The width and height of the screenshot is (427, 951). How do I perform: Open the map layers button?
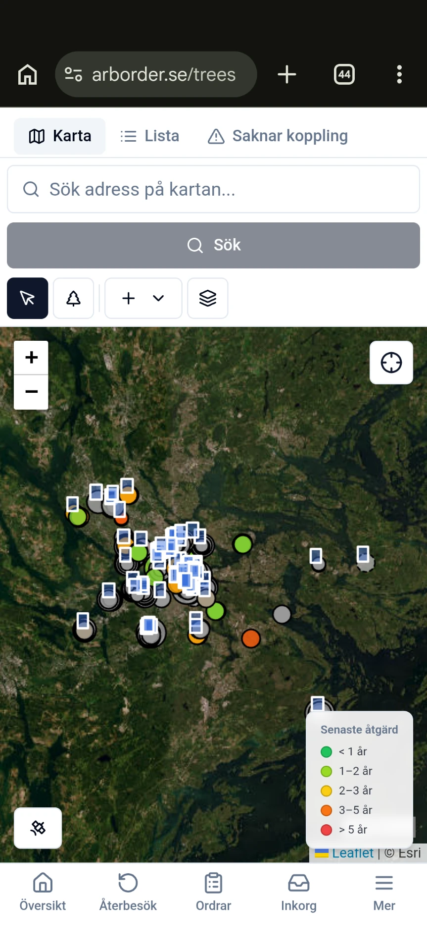(x=208, y=298)
